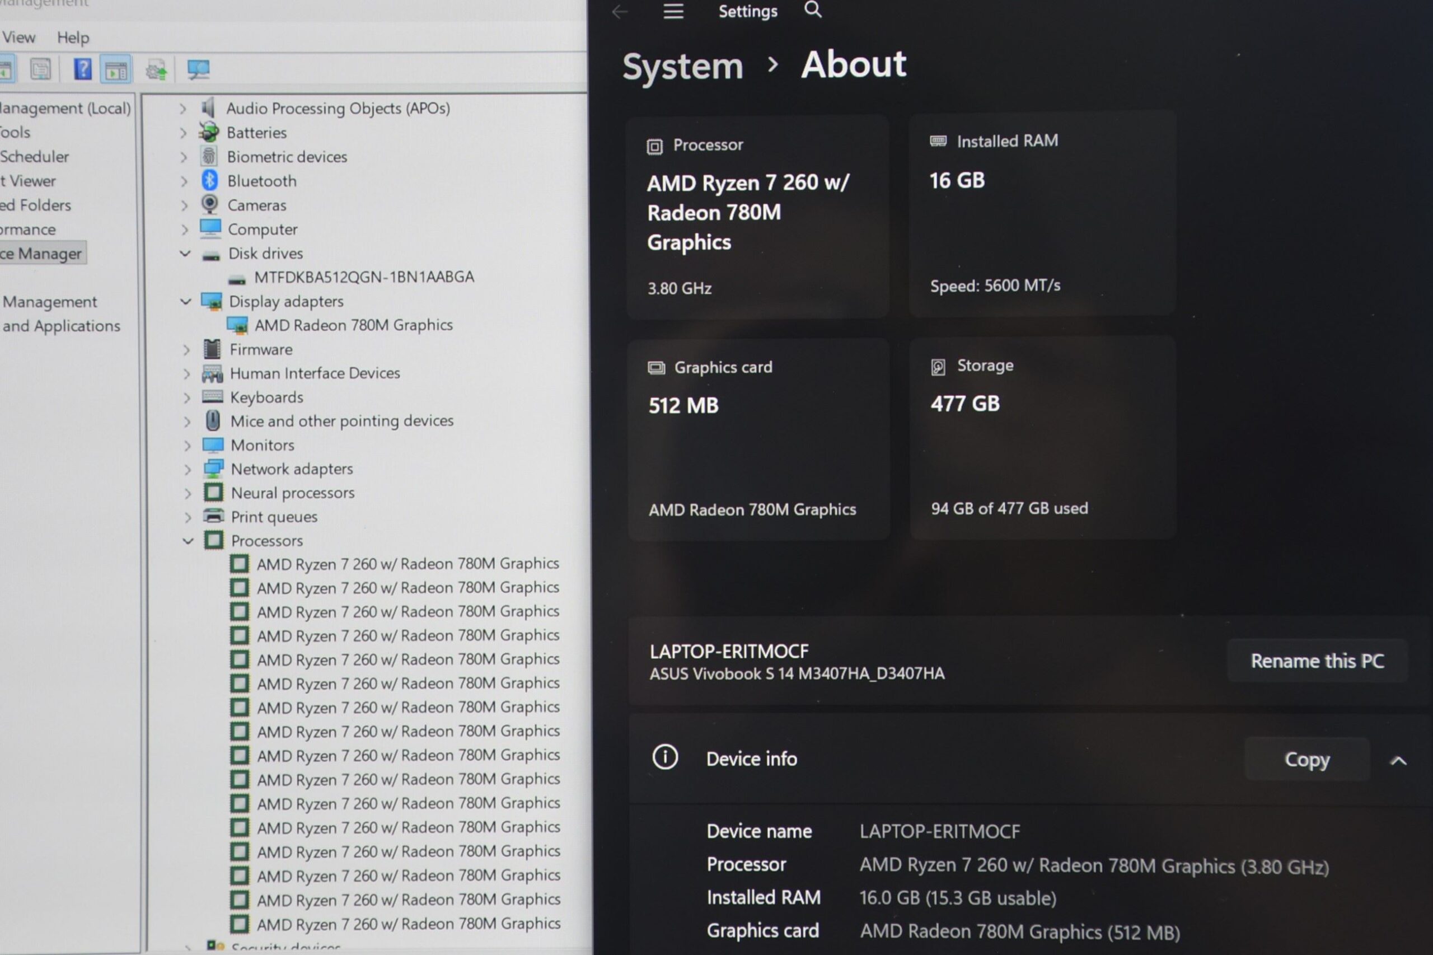The width and height of the screenshot is (1433, 955).
Task: Open the Help menu in Computer Management
Action: [73, 38]
